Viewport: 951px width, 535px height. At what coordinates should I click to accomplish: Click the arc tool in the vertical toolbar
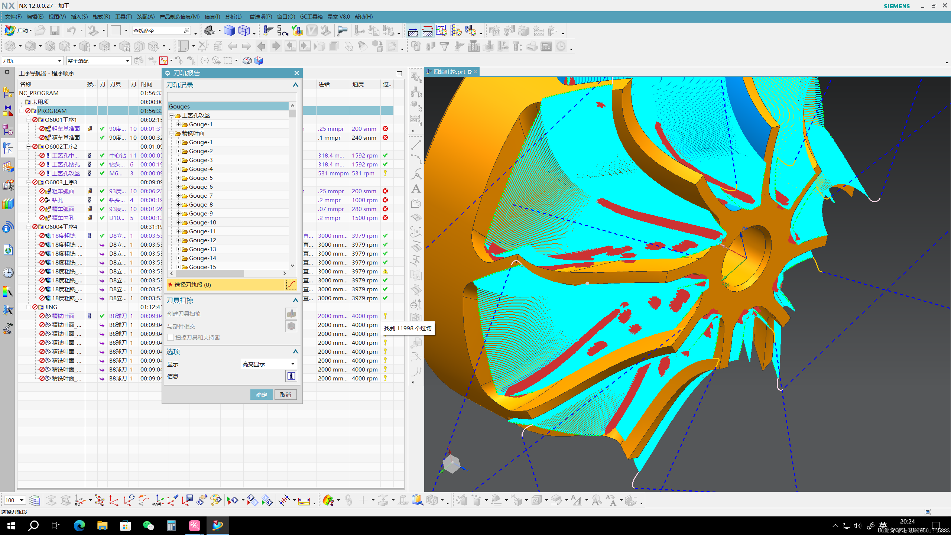tap(416, 159)
